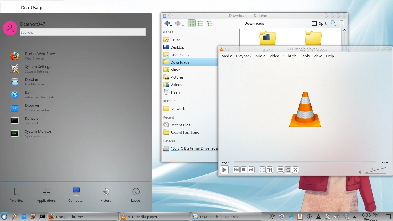This screenshot has width=393, height=221.
Task: Open Dolphin control menu document icon
Action: click(342, 24)
